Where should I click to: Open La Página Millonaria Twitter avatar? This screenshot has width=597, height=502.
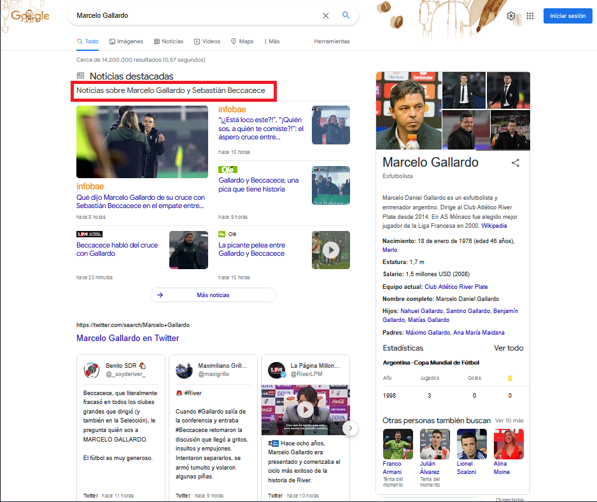276,370
